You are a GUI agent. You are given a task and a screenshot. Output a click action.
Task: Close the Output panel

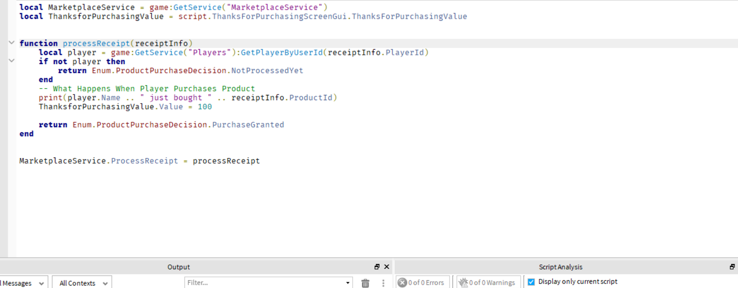coord(386,266)
